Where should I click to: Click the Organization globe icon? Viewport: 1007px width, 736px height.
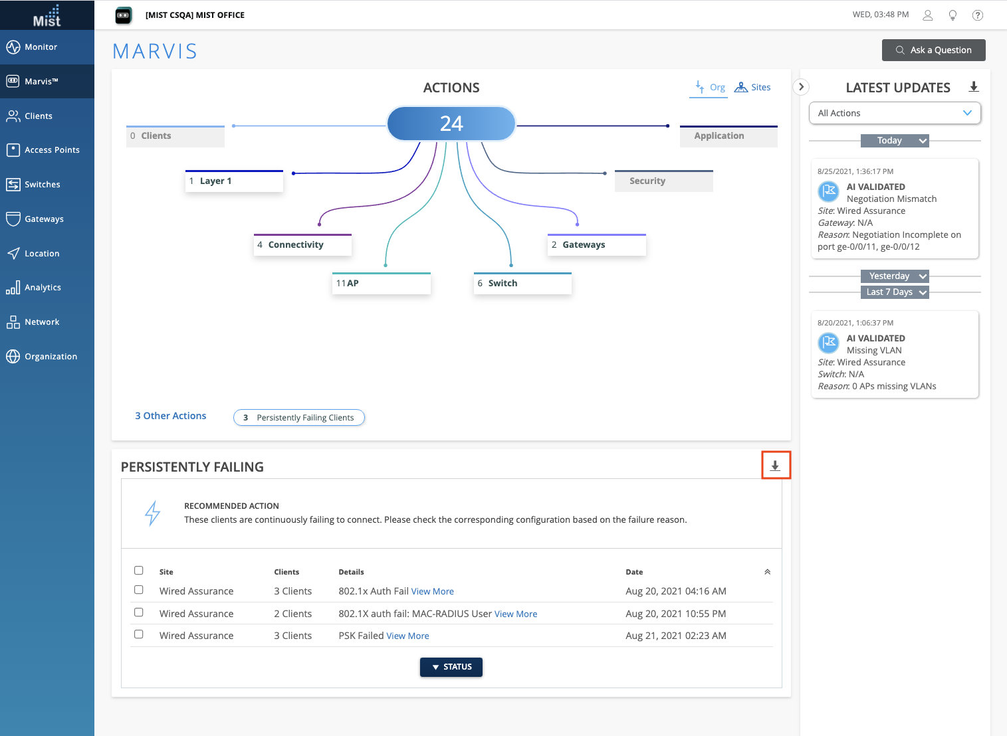pos(13,357)
